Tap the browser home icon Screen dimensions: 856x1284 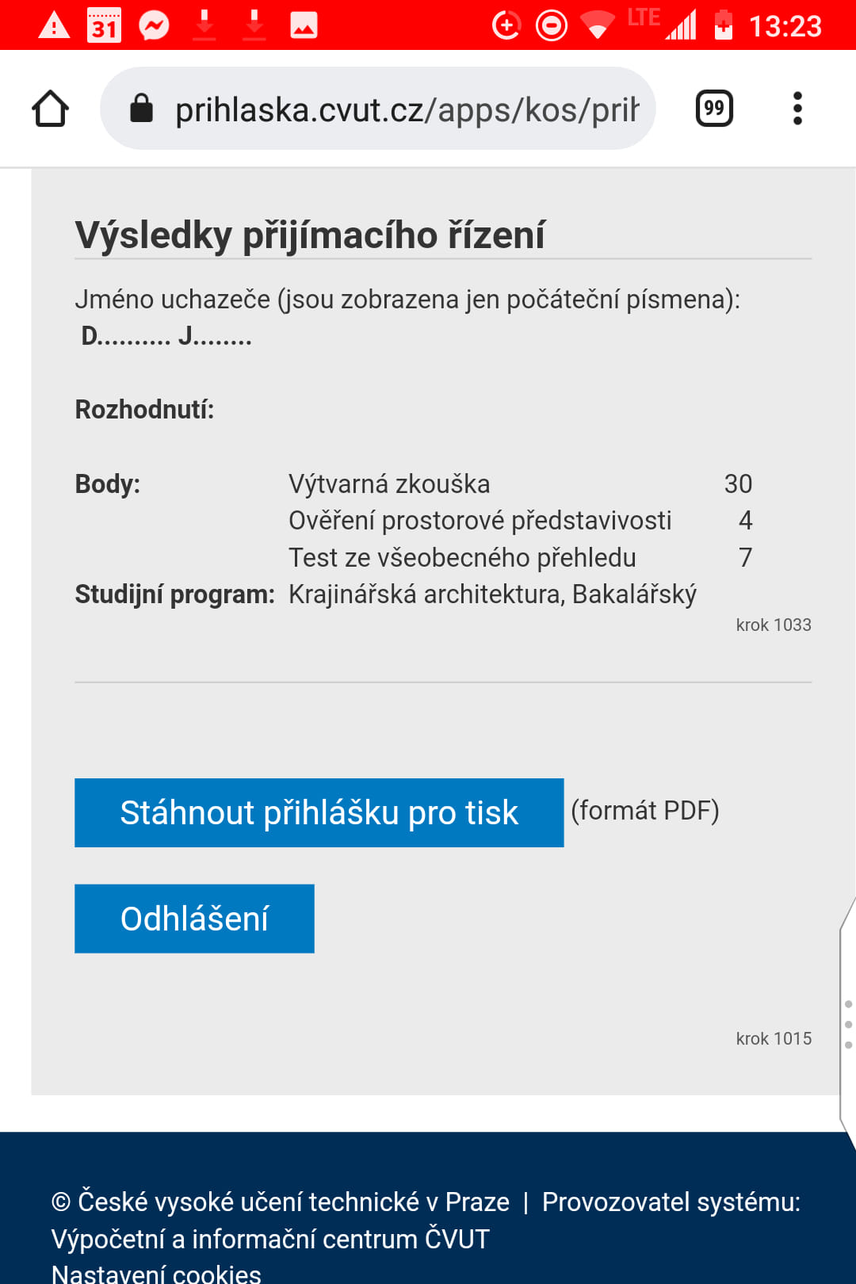[x=50, y=109]
